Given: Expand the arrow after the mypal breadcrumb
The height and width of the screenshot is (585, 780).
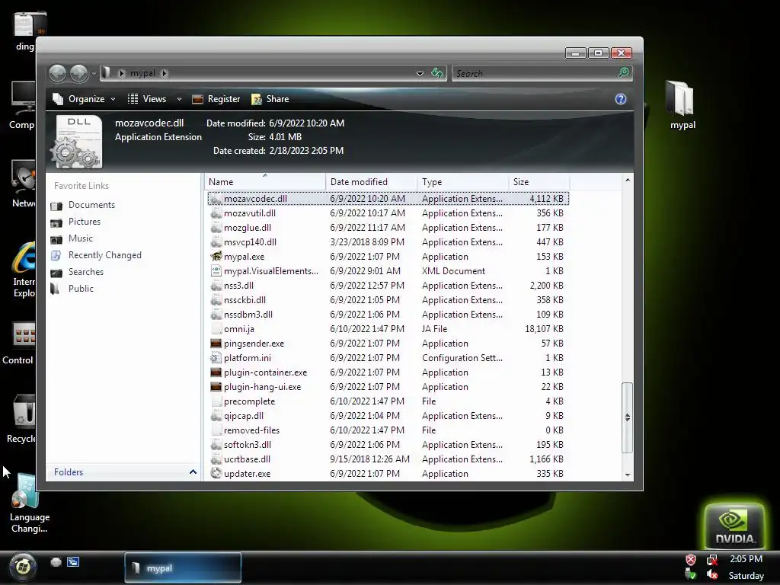Looking at the screenshot, I should (x=165, y=73).
